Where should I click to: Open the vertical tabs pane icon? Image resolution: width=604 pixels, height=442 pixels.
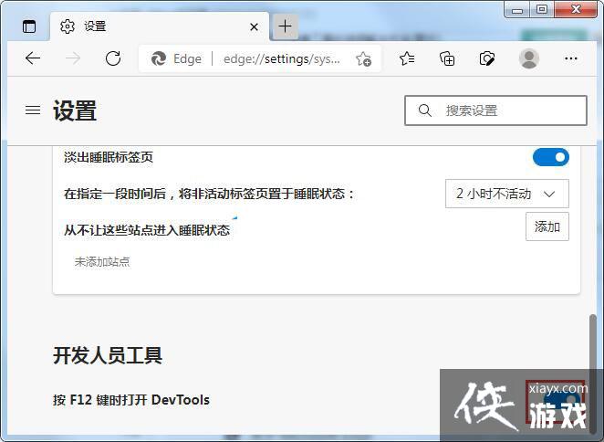point(29,26)
